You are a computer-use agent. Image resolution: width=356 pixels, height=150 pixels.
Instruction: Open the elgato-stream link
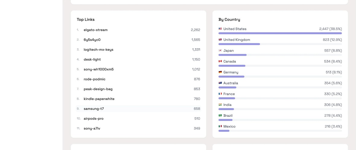pos(96,30)
